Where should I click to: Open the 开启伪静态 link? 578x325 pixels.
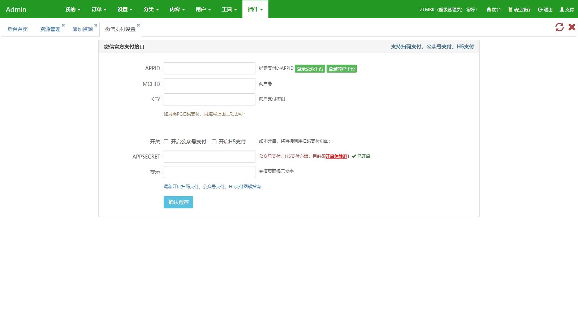coord(336,156)
